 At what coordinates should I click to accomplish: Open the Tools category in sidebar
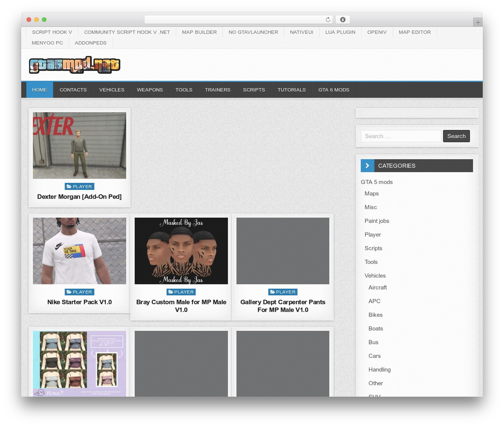tap(371, 262)
